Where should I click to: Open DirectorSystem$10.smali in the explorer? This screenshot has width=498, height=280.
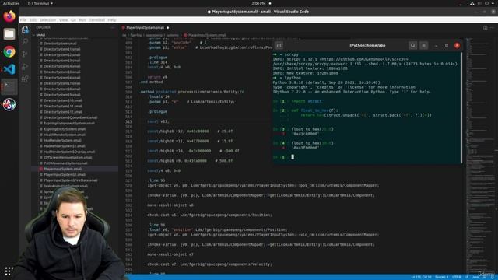(63, 100)
